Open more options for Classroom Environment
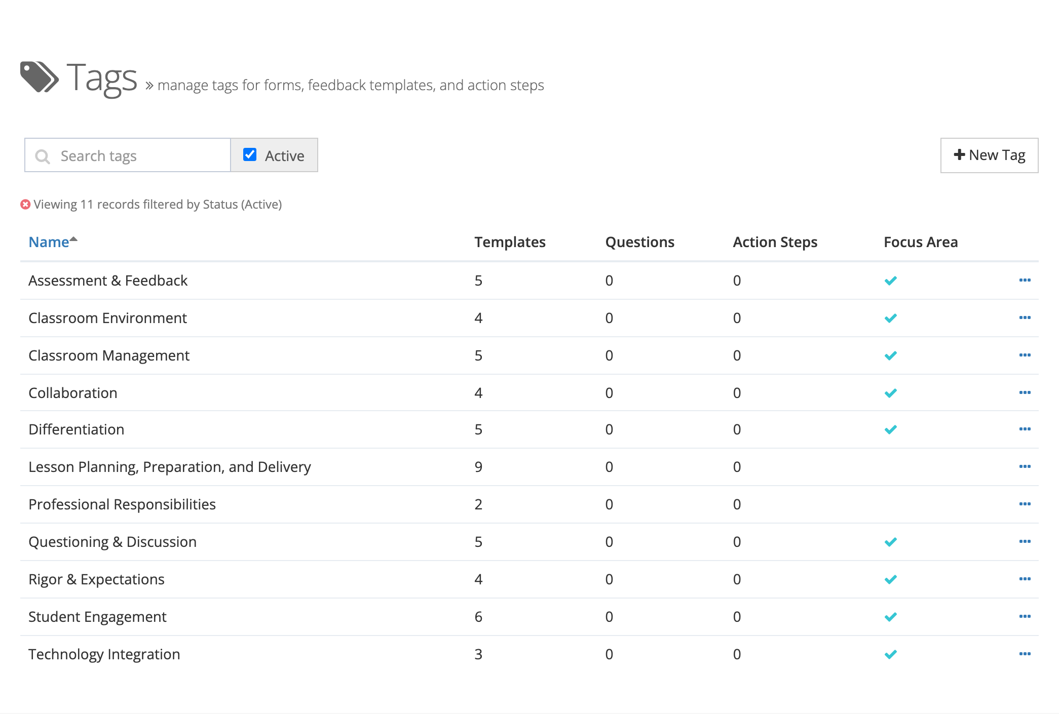Screen dimensions: 1059x714 (1025, 318)
